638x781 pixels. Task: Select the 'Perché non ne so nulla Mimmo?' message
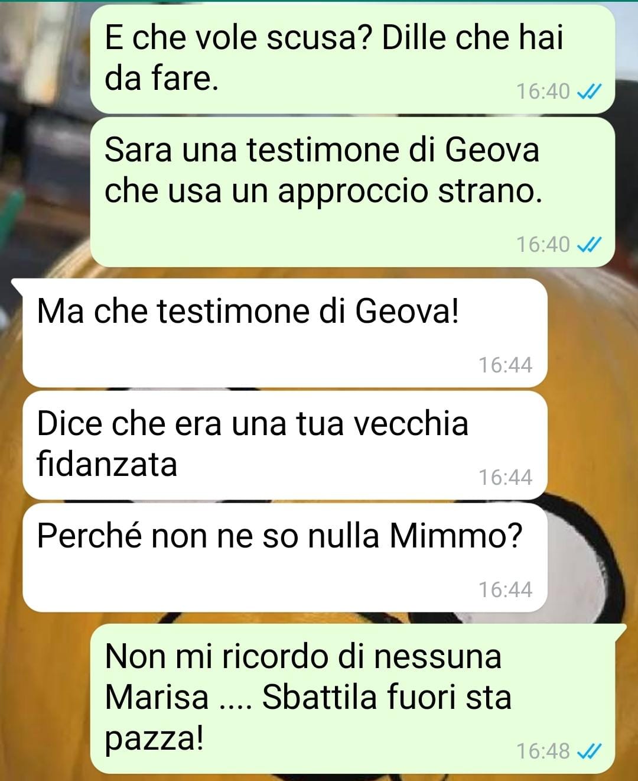(285, 558)
